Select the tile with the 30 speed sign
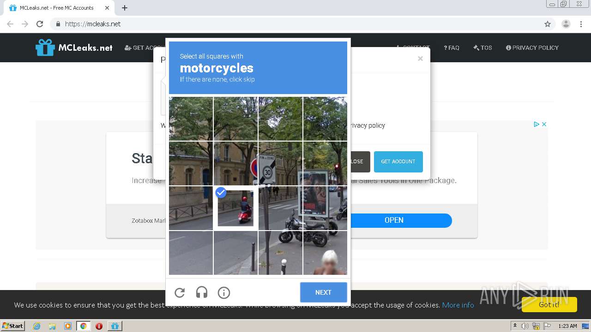This screenshot has width=591, height=332. (280, 163)
